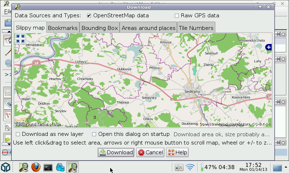This screenshot has width=289, height=173.
Task: Click Sedlčany town label on map
Action: pyautogui.click(x=192, y=92)
